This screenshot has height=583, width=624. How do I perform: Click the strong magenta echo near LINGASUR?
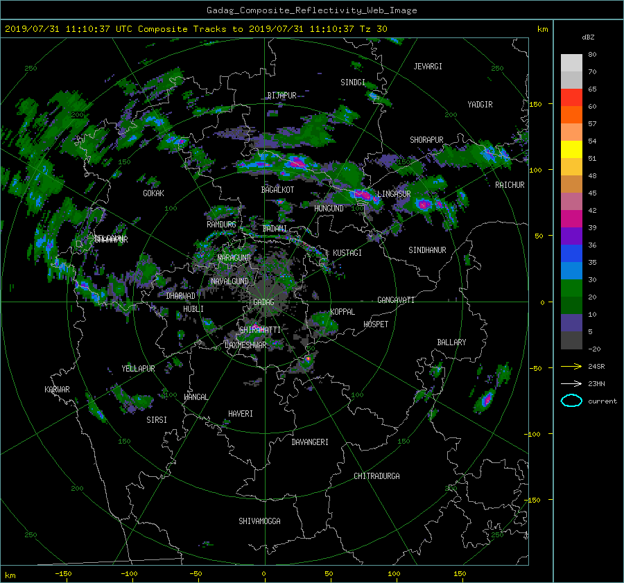(364, 195)
